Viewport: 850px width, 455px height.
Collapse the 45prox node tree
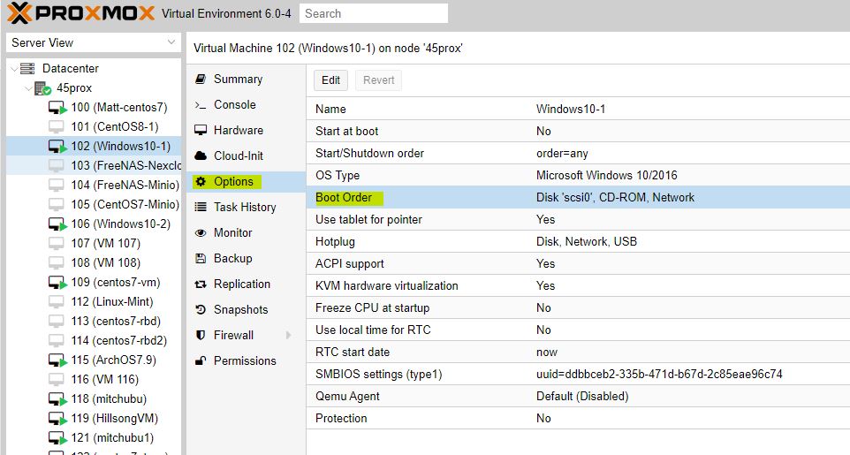tap(28, 88)
